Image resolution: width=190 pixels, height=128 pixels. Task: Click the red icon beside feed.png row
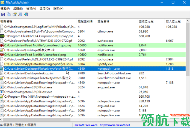[2, 55]
